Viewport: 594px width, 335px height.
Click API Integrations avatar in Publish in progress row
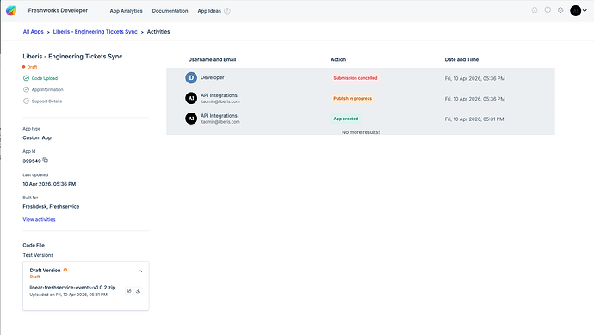coord(191,98)
